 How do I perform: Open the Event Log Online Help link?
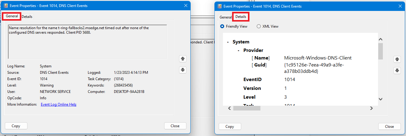(58, 104)
